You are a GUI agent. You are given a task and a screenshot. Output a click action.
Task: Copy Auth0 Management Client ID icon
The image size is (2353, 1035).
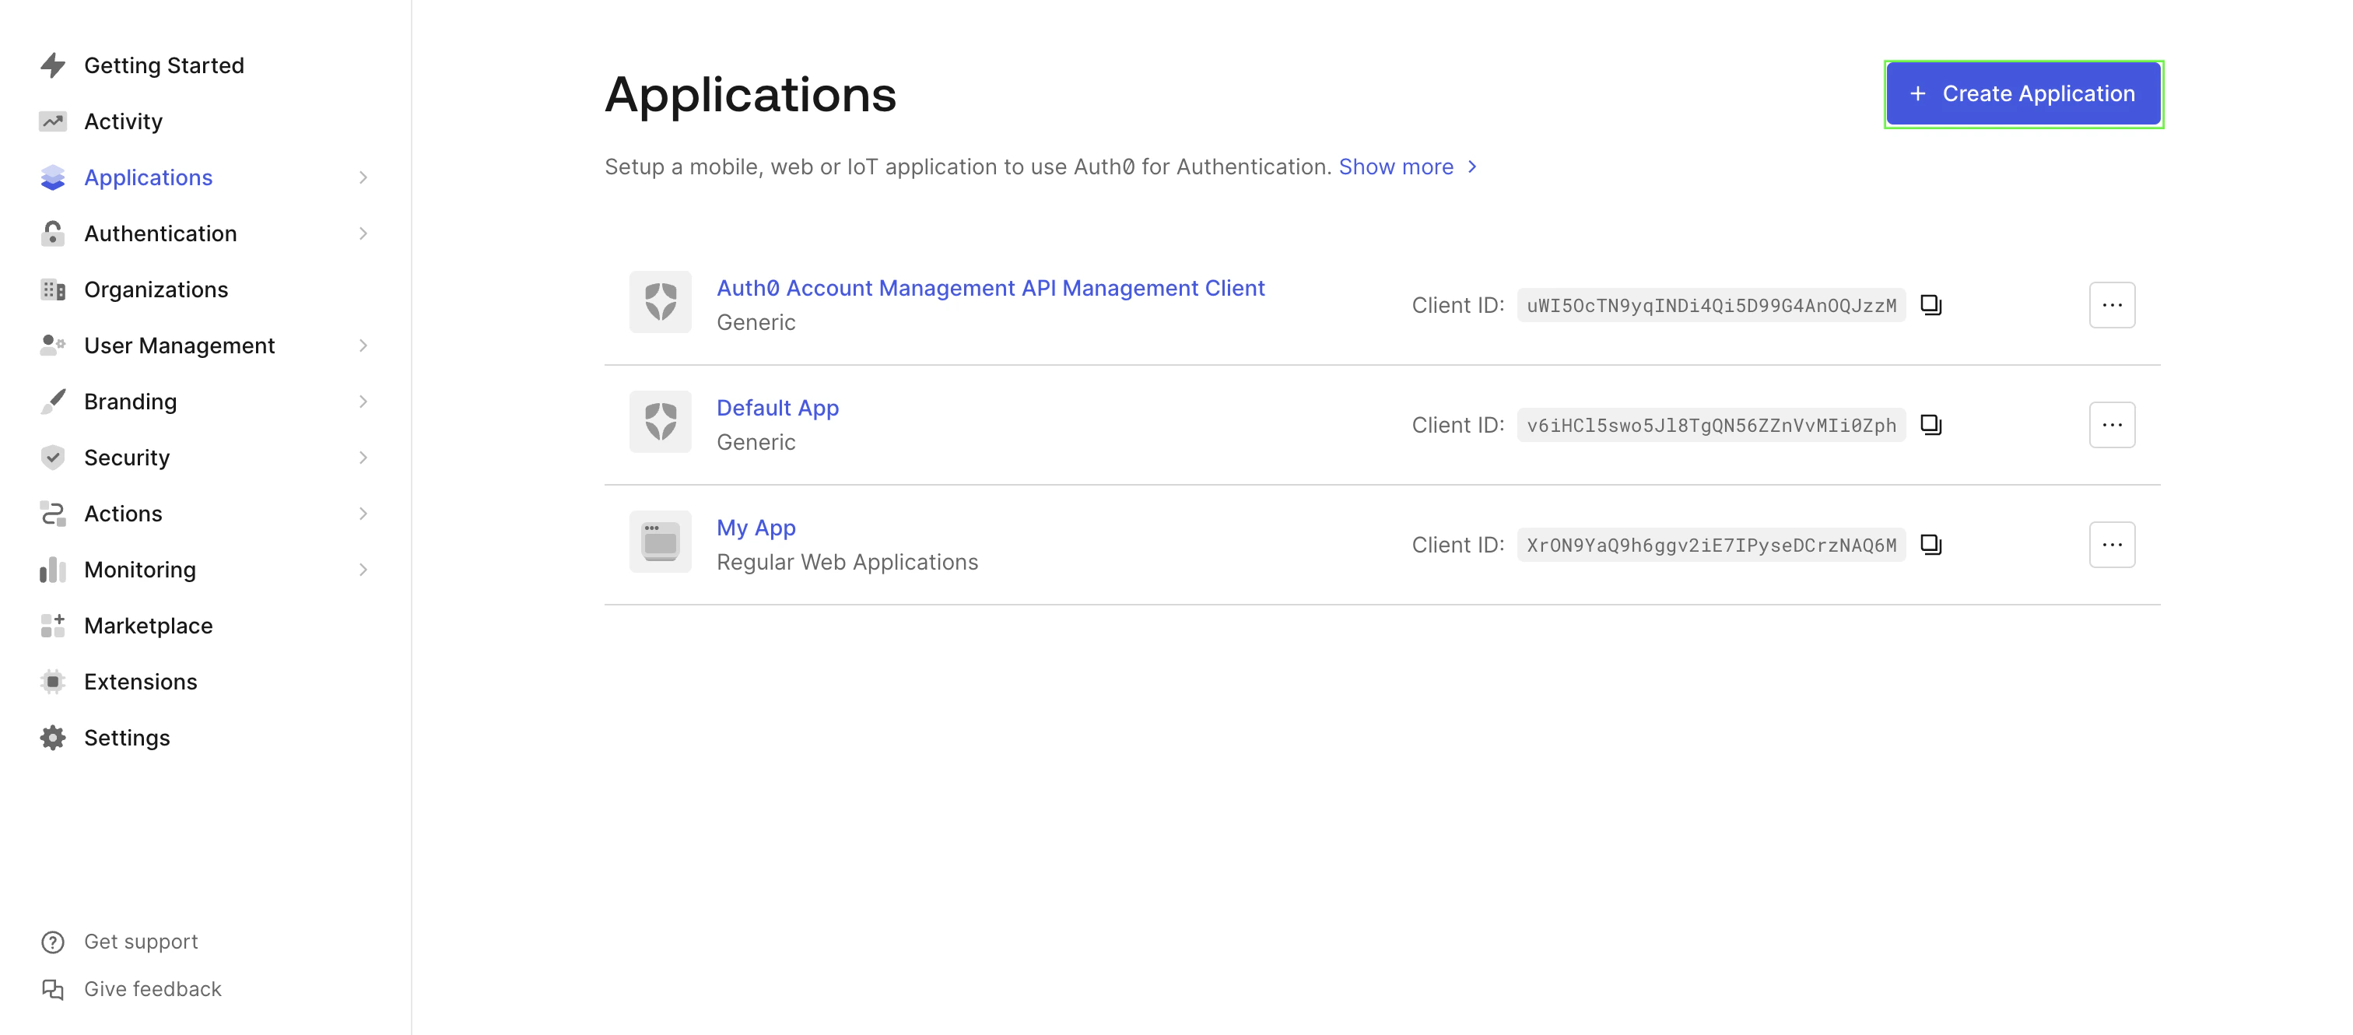pyautogui.click(x=1930, y=305)
